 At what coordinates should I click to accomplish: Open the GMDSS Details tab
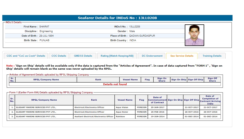[83, 56]
